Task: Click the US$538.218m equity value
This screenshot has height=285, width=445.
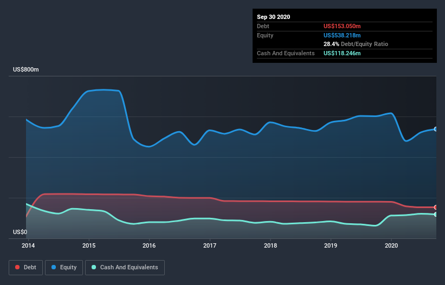Action: [x=342, y=35]
